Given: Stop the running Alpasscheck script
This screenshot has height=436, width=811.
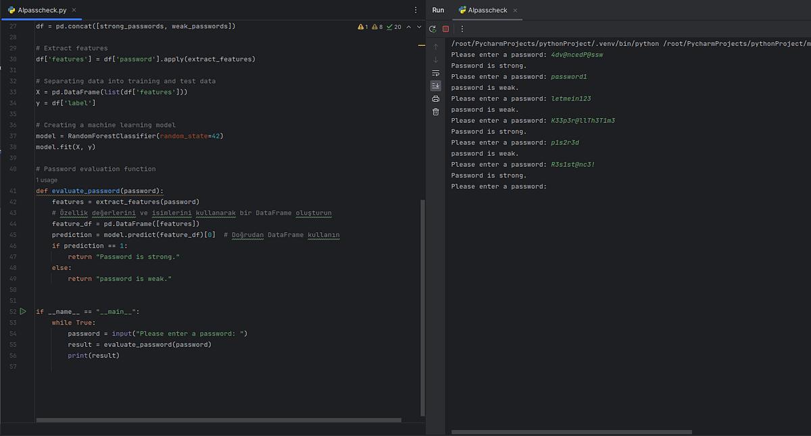Looking at the screenshot, I should tap(445, 28).
